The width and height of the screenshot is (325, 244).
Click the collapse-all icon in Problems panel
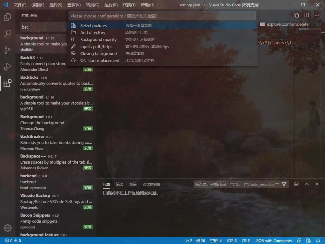click(x=296, y=184)
